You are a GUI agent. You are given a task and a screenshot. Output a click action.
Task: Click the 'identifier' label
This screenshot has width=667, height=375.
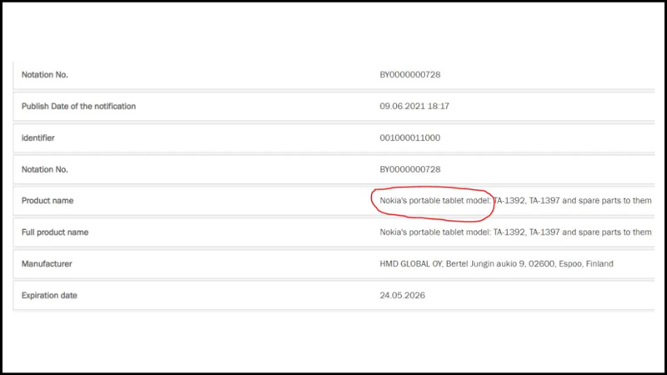click(38, 137)
